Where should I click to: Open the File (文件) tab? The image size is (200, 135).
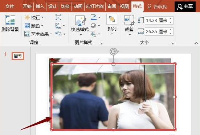click(x=10, y=6)
